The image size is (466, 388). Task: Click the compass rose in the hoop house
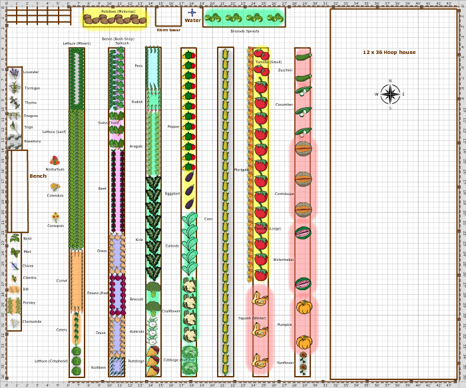pyautogui.click(x=390, y=95)
